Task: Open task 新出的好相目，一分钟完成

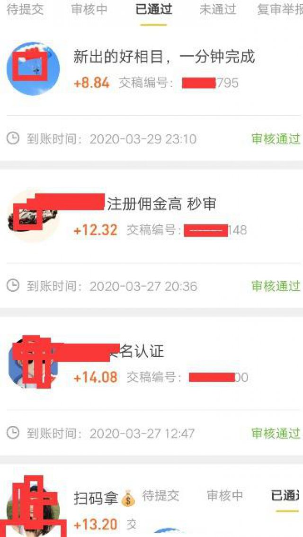Action: [164, 56]
